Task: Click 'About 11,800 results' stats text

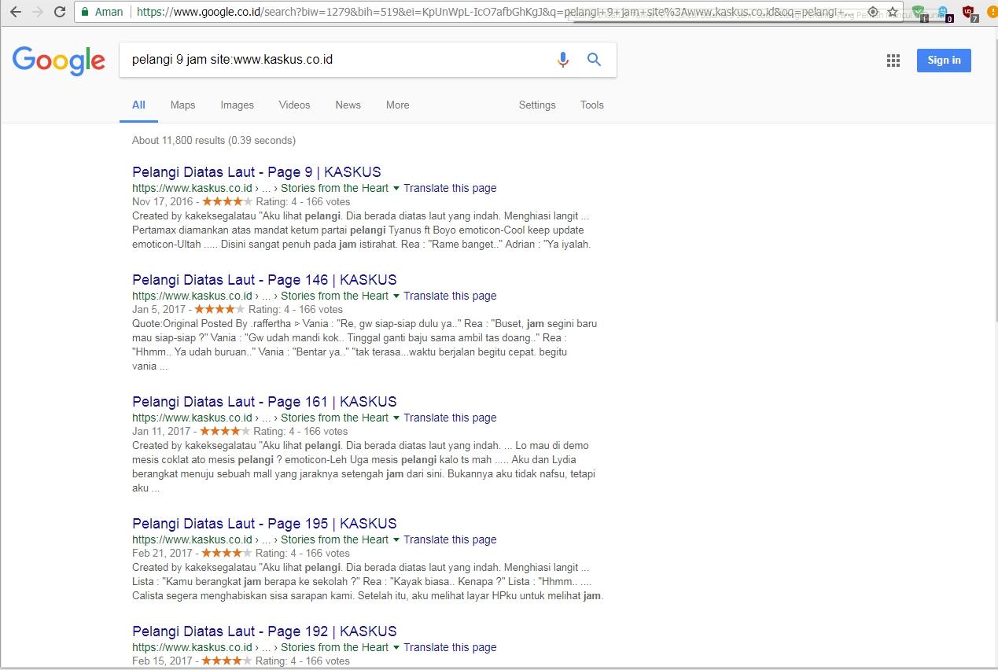Action: click(214, 141)
